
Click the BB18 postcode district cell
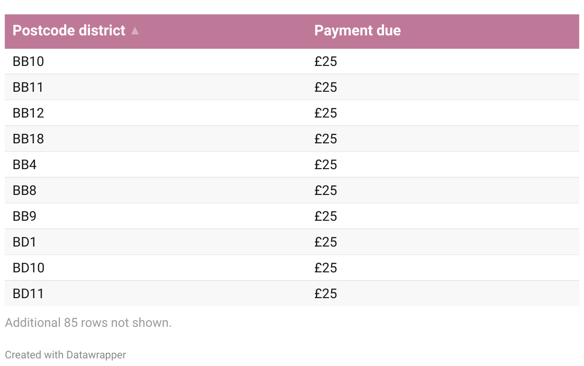click(28, 139)
